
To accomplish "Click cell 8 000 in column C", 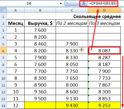I will [72, 85].
